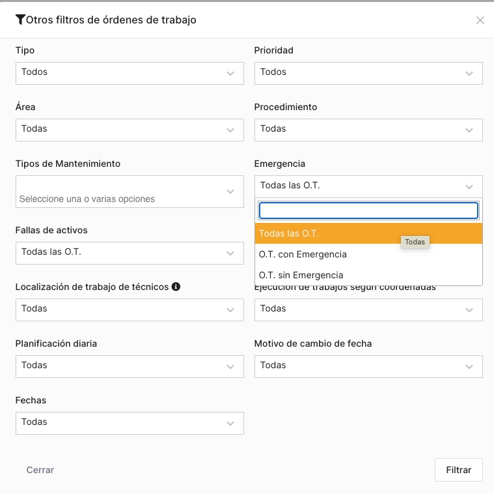Expand Localización de trabajo de técnicos dropdown

tap(130, 310)
